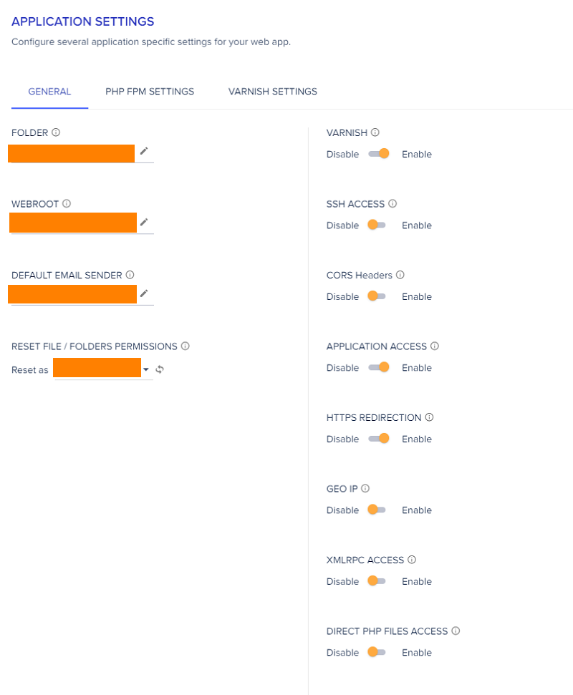Toggle the HTTPS Redirection switch
Image resolution: width=573 pixels, height=695 pixels.
[x=378, y=439]
